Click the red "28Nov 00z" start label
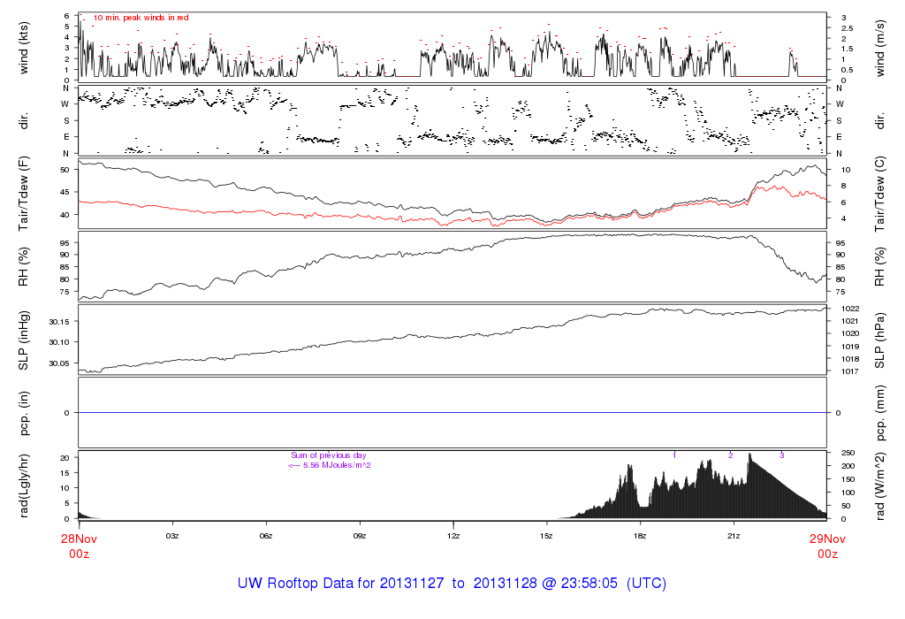 click(x=79, y=546)
